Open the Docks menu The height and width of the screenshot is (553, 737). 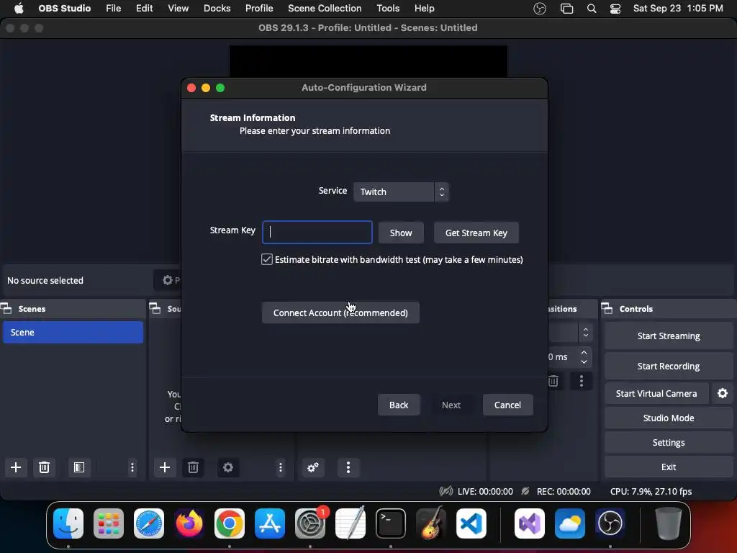click(x=217, y=9)
